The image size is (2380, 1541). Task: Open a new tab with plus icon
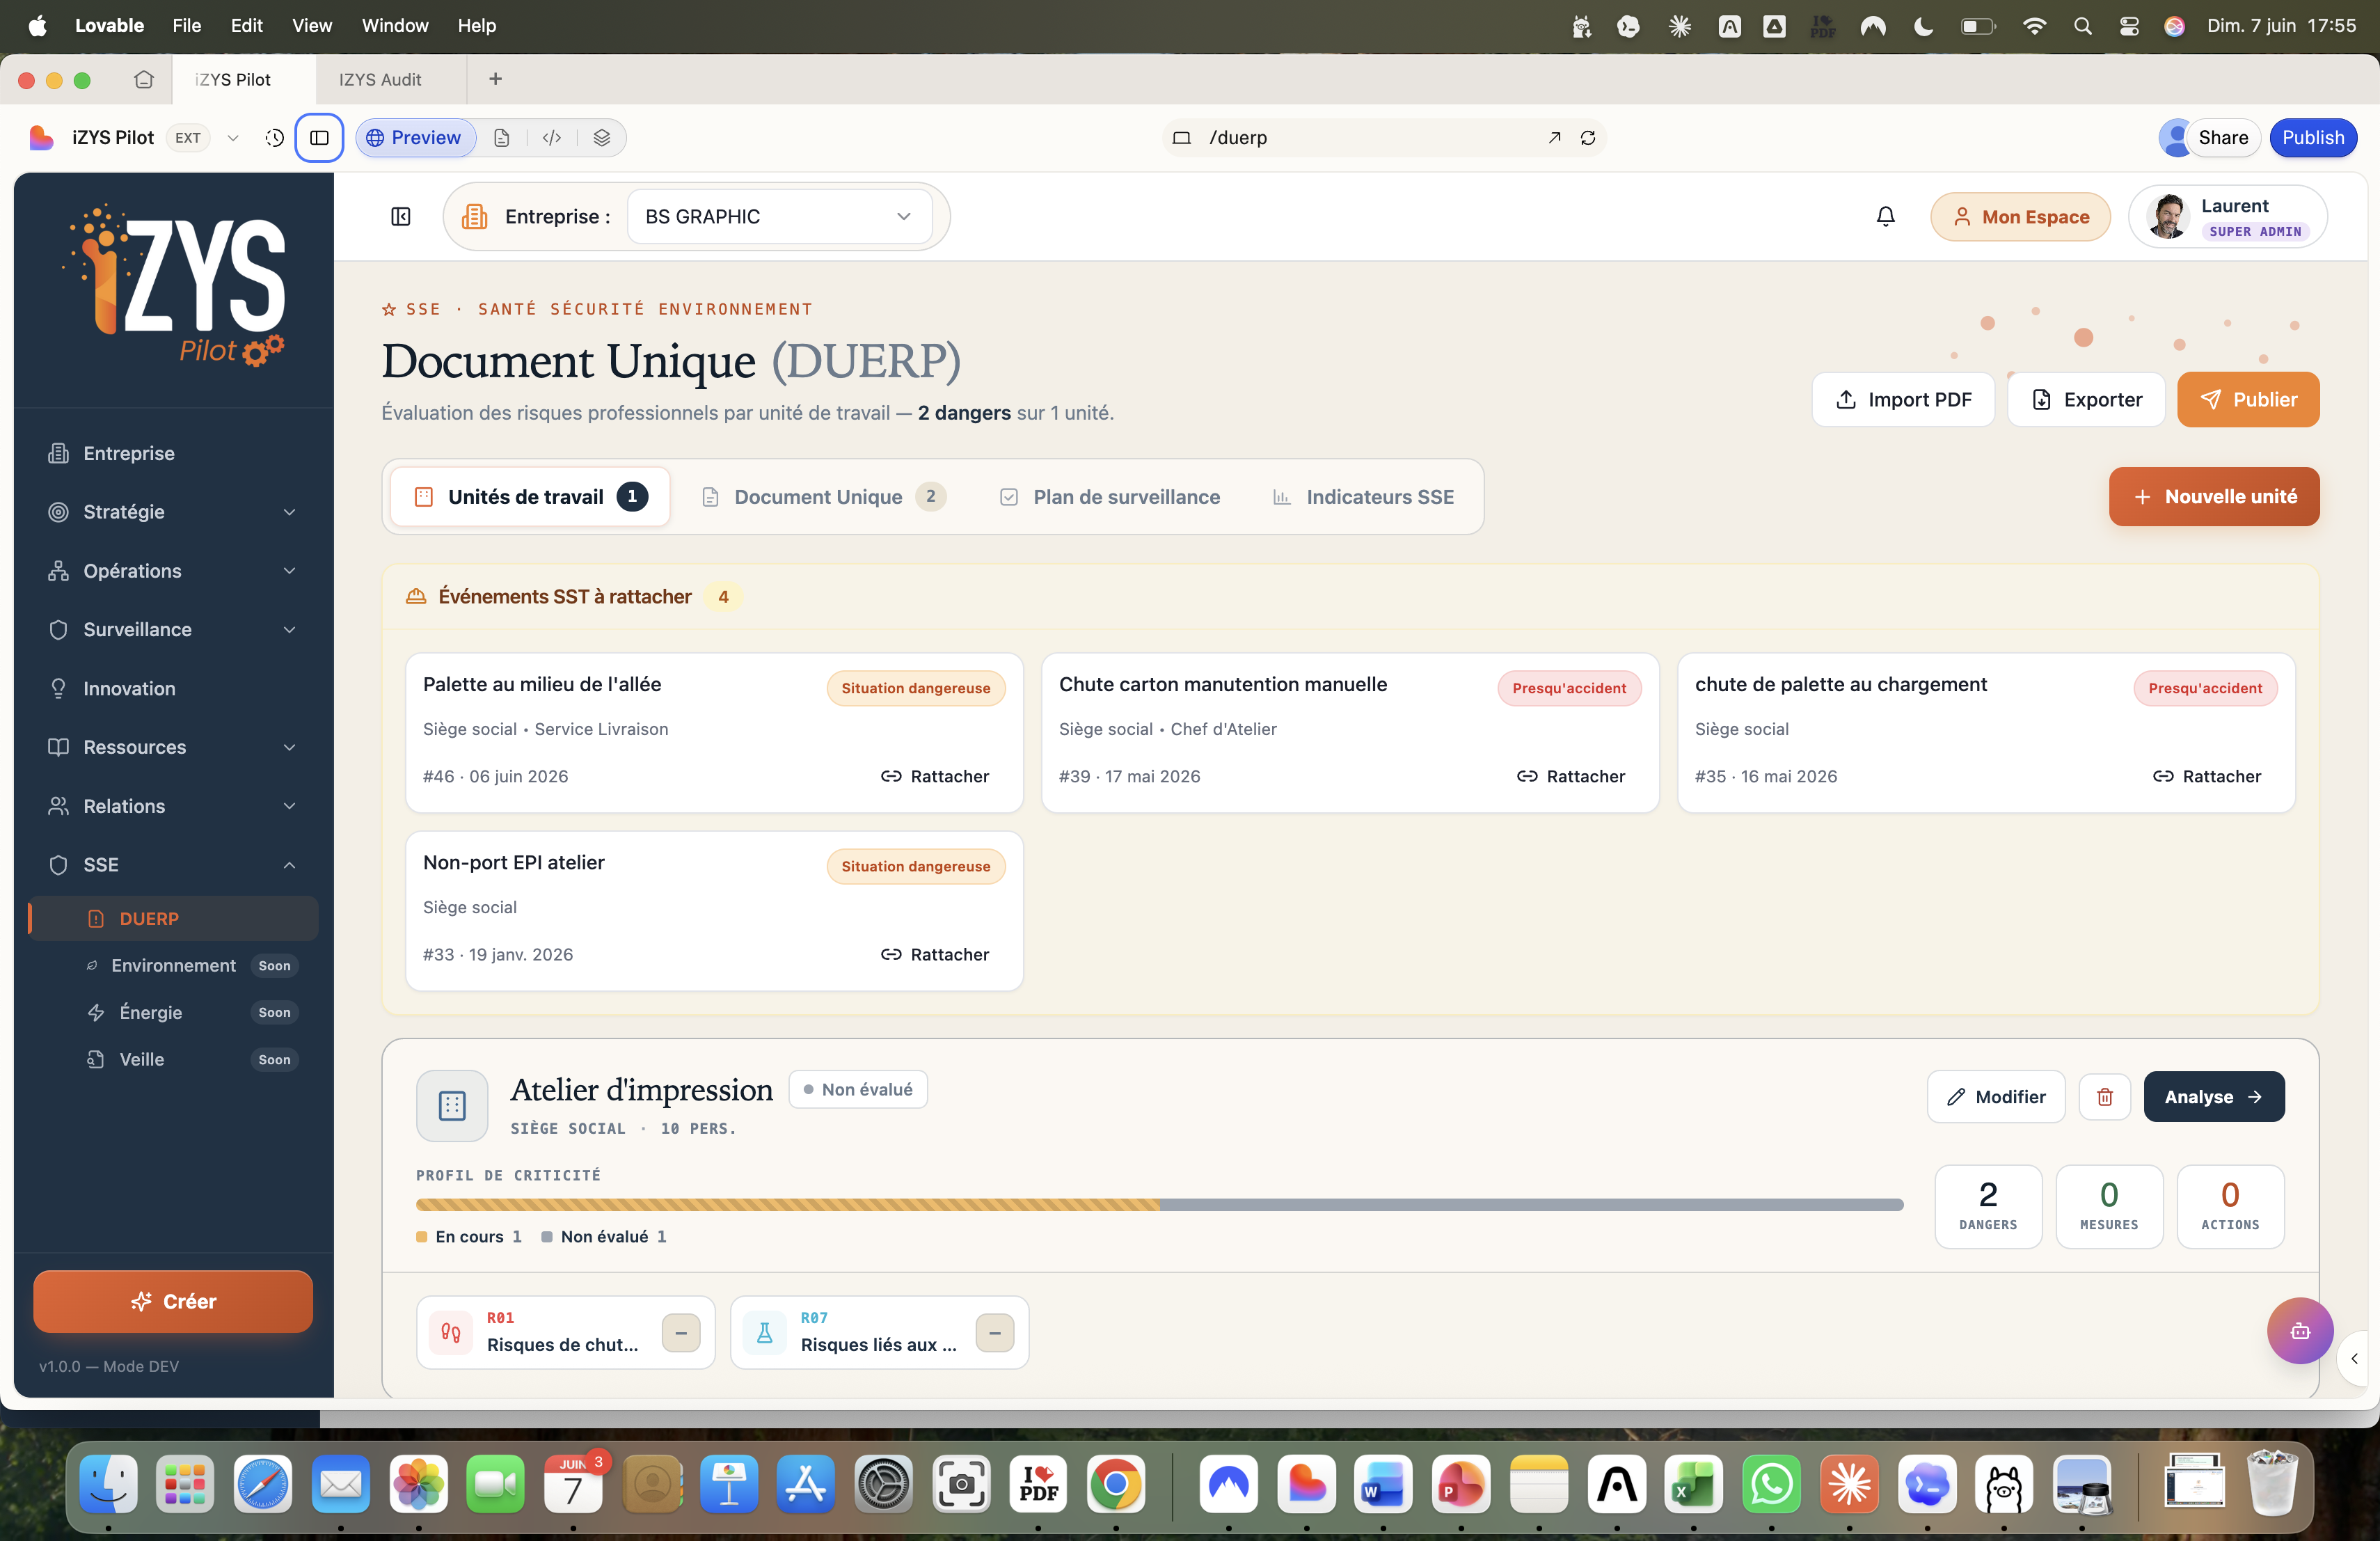pyautogui.click(x=495, y=79)
